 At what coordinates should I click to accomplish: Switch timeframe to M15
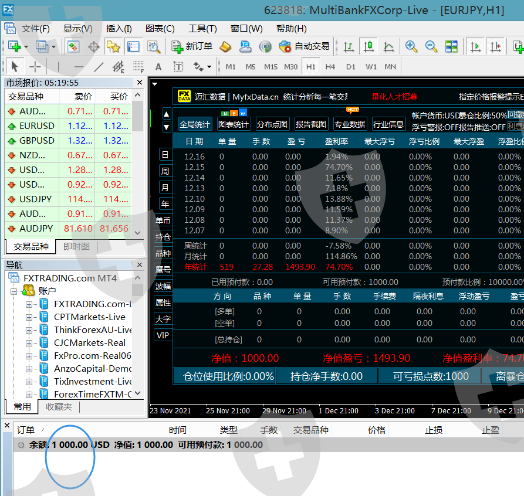tap(271, 67)
